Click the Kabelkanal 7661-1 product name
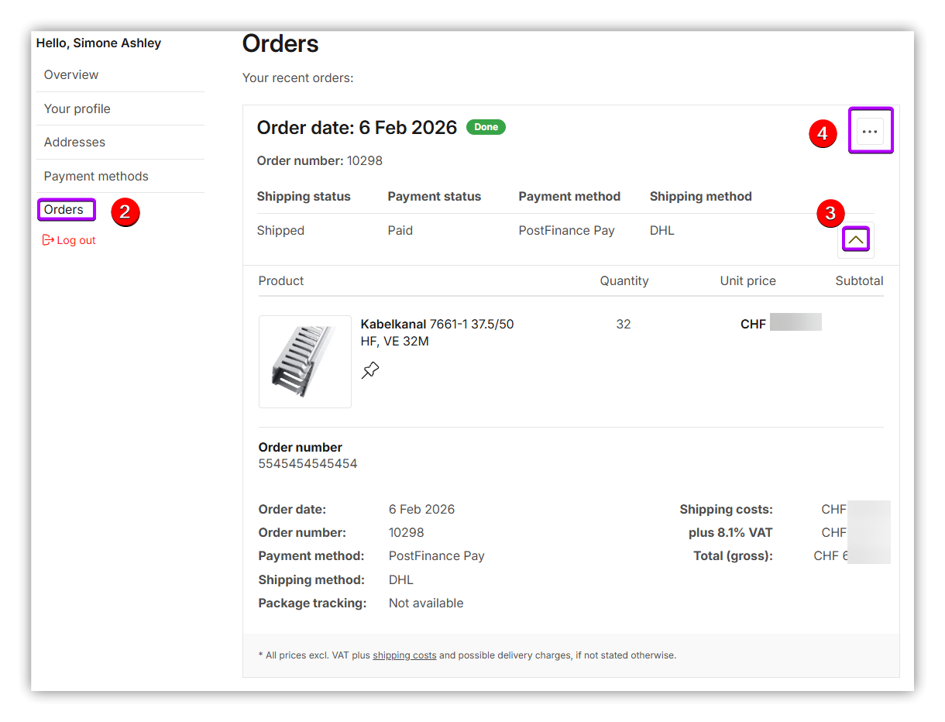 [437, 332]
